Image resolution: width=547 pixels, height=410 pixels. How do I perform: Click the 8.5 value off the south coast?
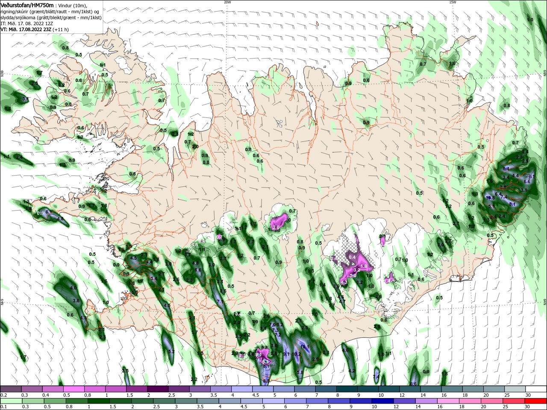(266, 381)
